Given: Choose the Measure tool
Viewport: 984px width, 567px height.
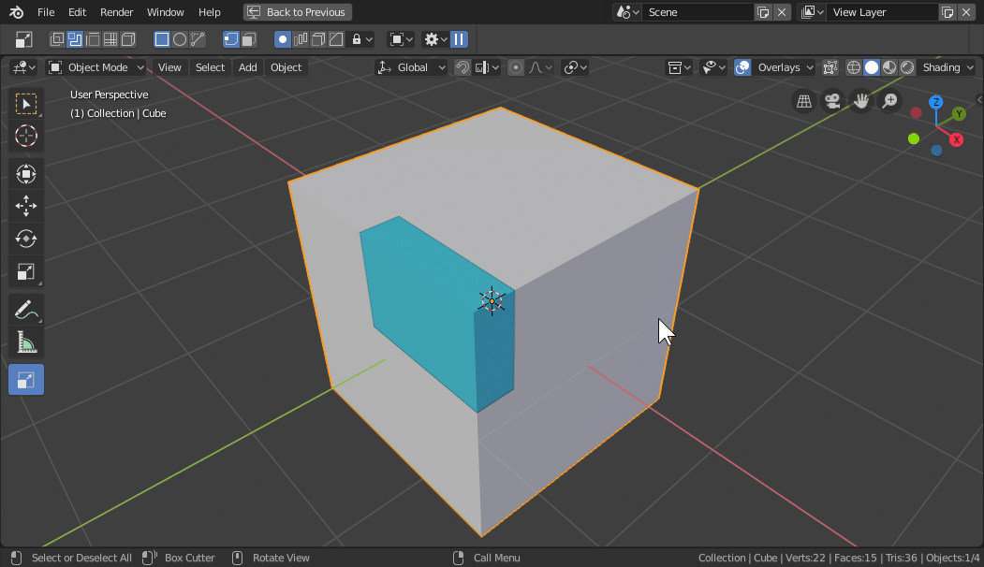Looking at the screenshot, I should (26, 343).
